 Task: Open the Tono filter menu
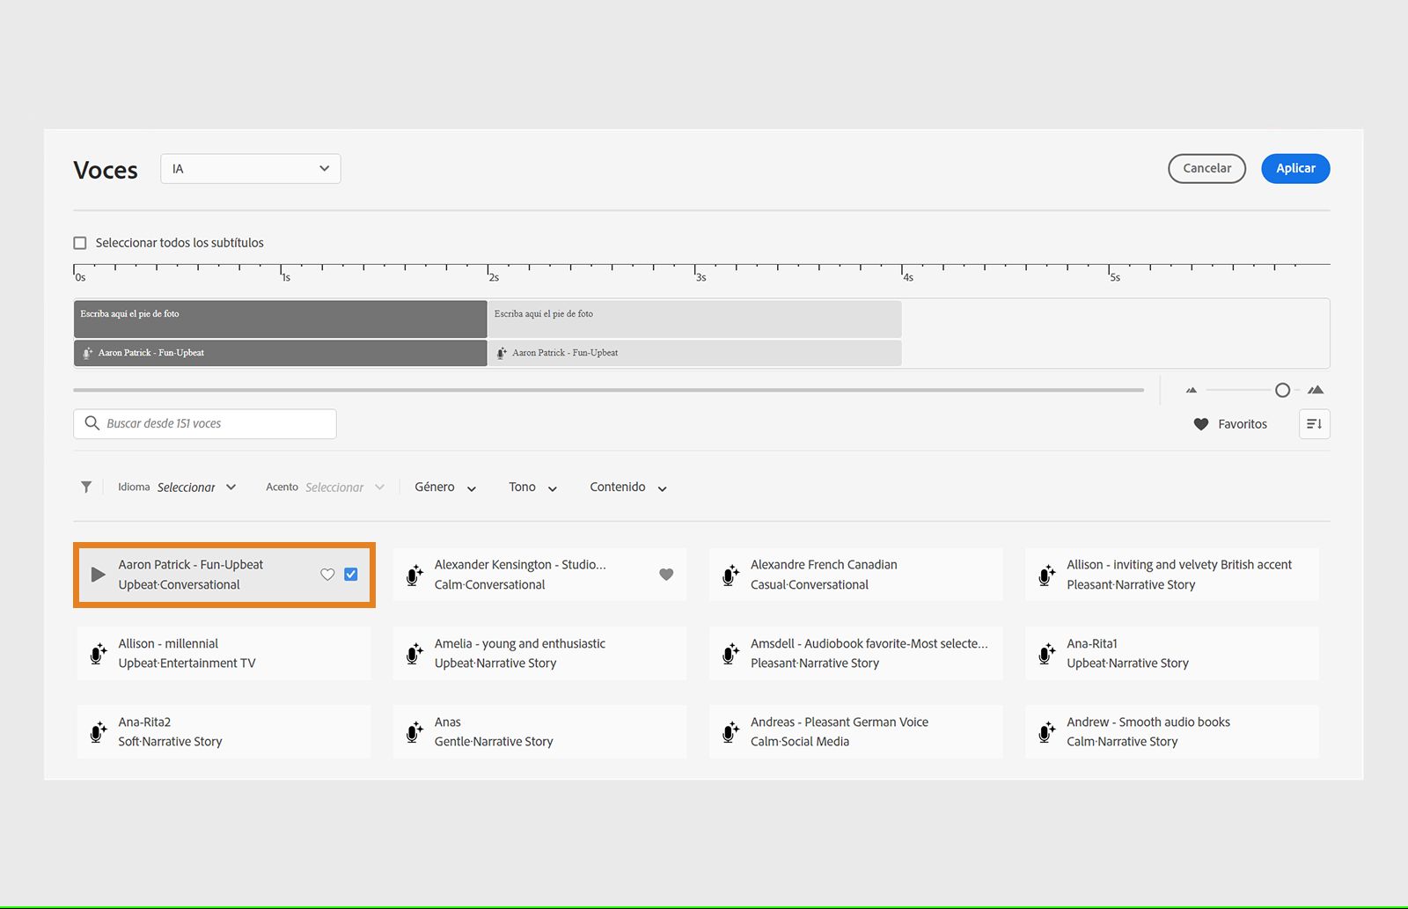[x=532, y=487]
